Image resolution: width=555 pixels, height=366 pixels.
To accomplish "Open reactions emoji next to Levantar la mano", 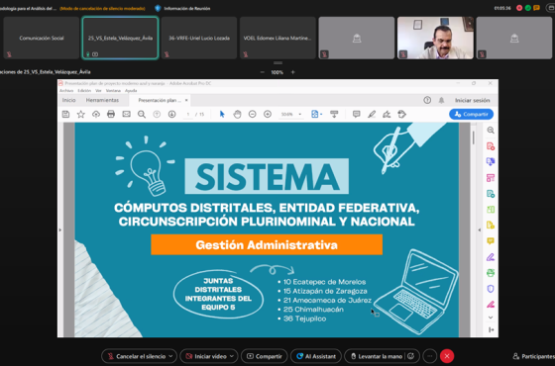I will 410,356.
